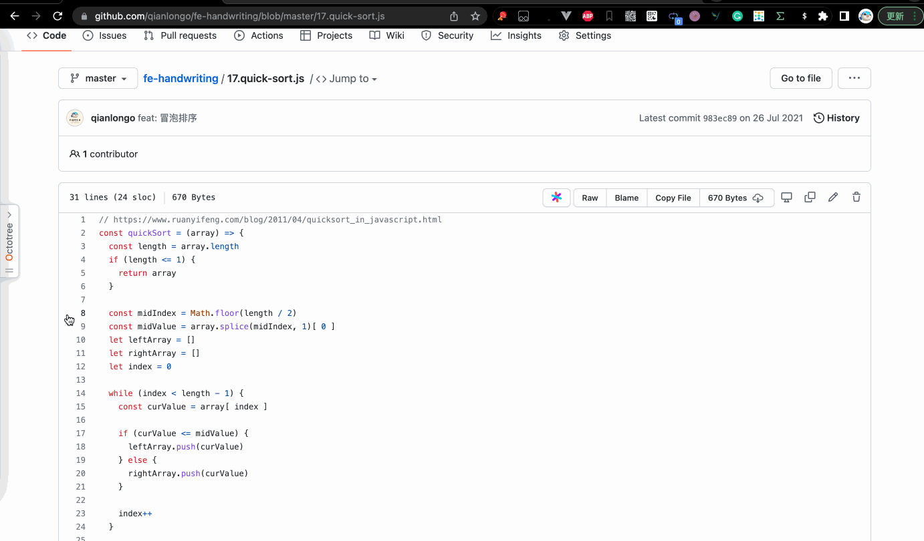
Task: Open file in GitHub Desktop icon
Action: point(787,198)
